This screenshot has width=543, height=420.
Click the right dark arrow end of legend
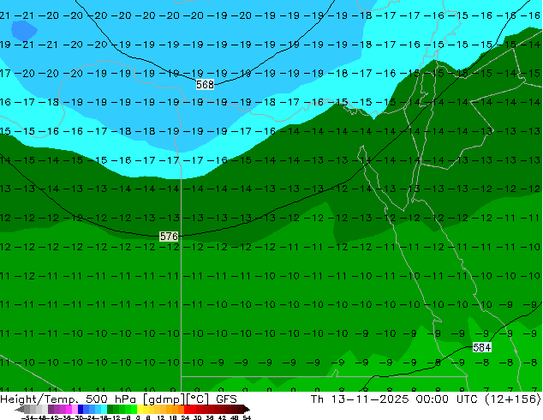click(247, 409)
